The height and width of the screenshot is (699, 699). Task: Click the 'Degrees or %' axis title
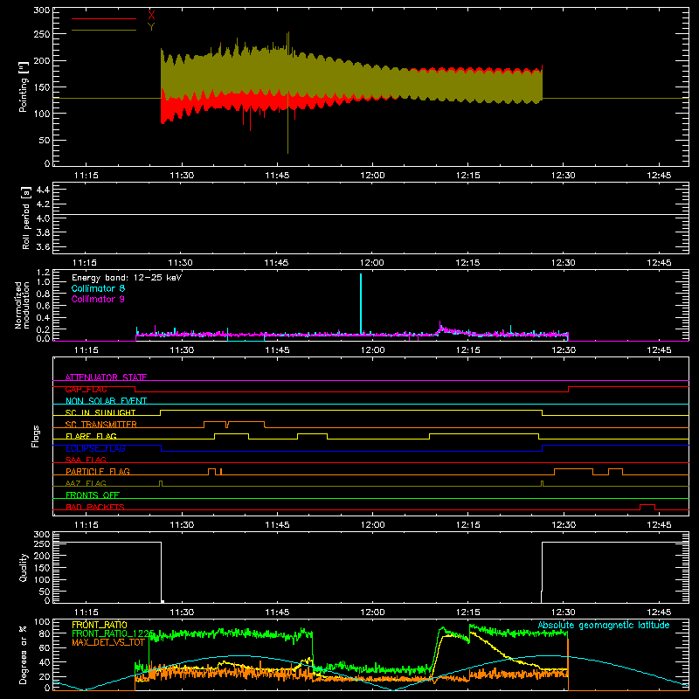23,654
